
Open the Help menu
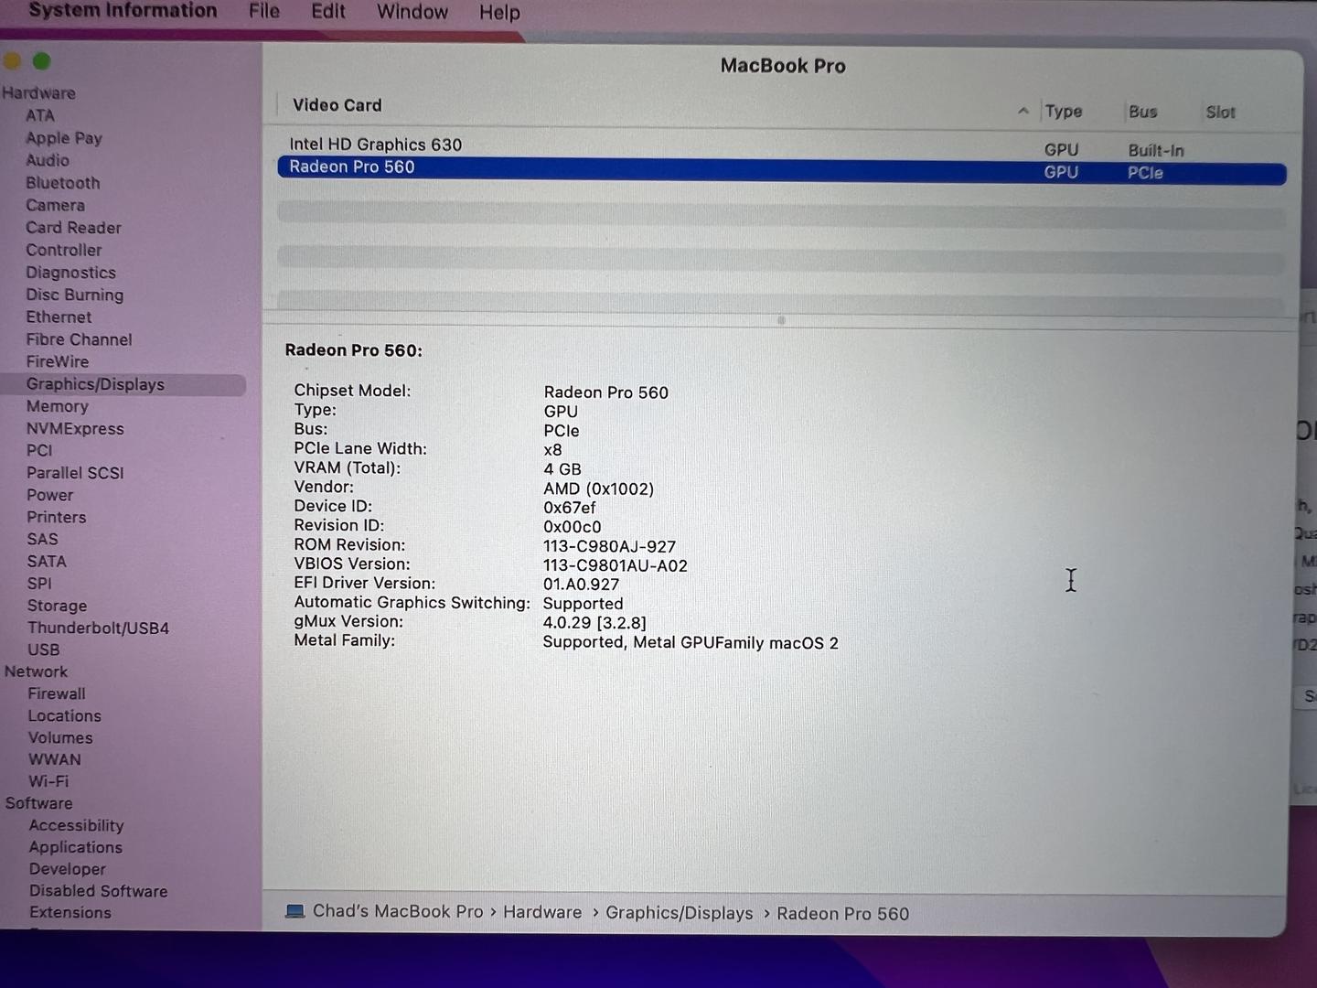(499, 13)
